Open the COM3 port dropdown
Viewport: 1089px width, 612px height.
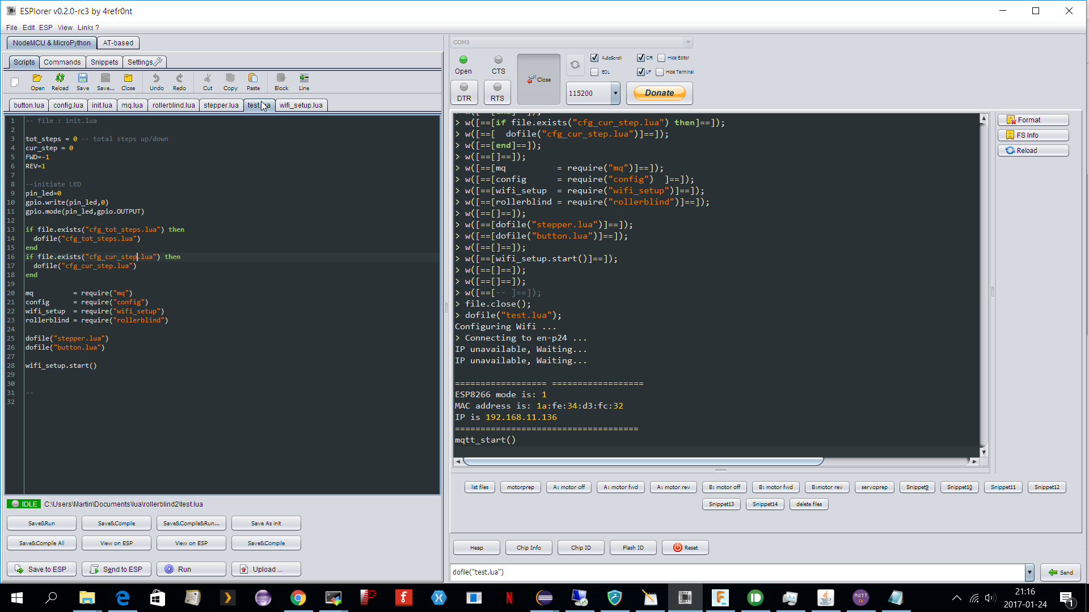(x=687, y=42)
